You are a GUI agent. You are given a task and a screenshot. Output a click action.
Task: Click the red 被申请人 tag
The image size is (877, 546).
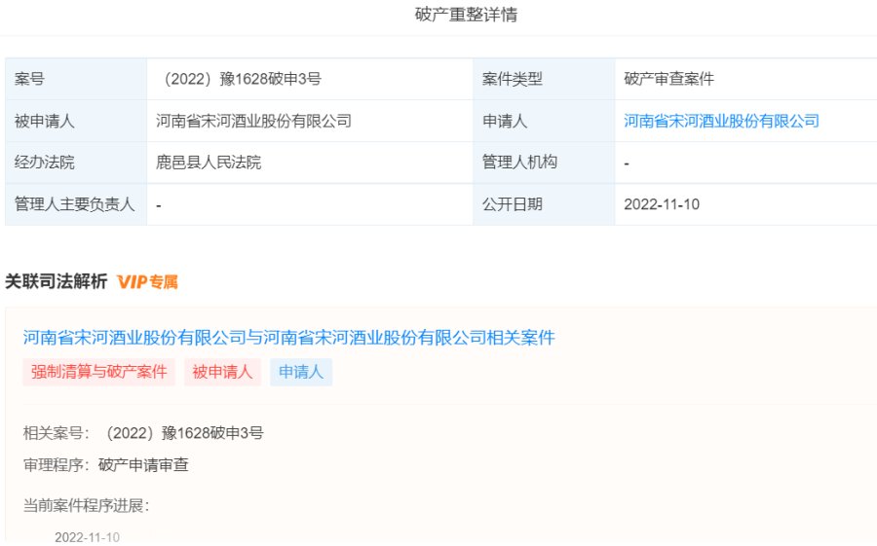[222, 372]
